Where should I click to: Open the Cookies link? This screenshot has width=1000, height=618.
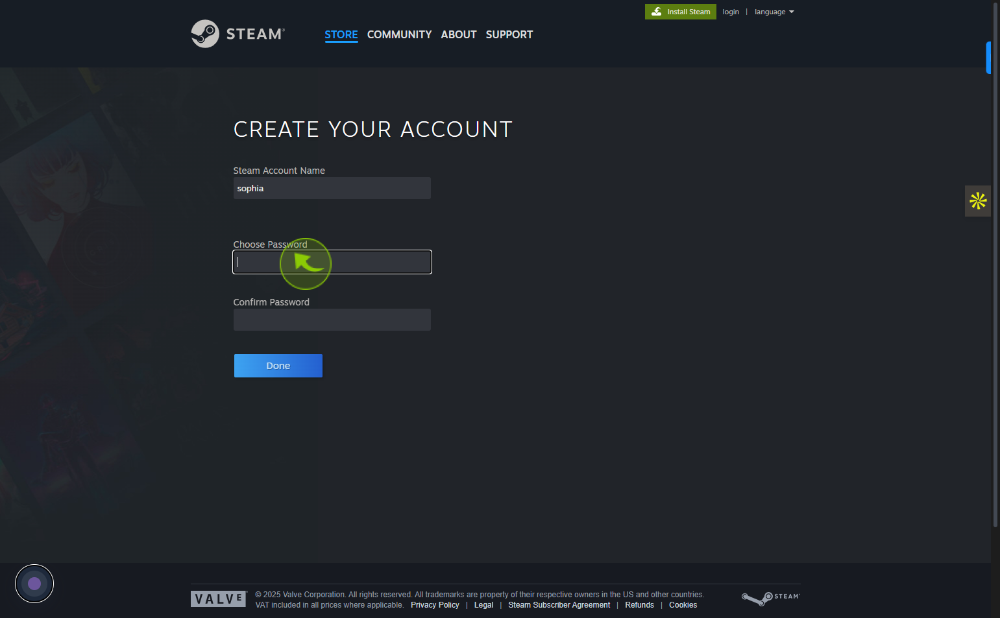(683, 605)
